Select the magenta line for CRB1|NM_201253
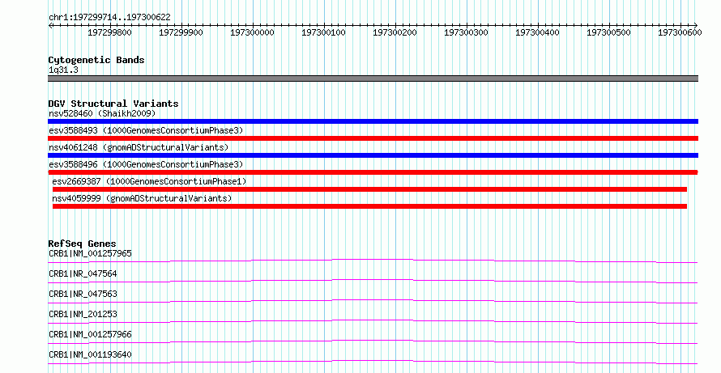The height and width of the screenshot is (373, 721). click(373, 321)
